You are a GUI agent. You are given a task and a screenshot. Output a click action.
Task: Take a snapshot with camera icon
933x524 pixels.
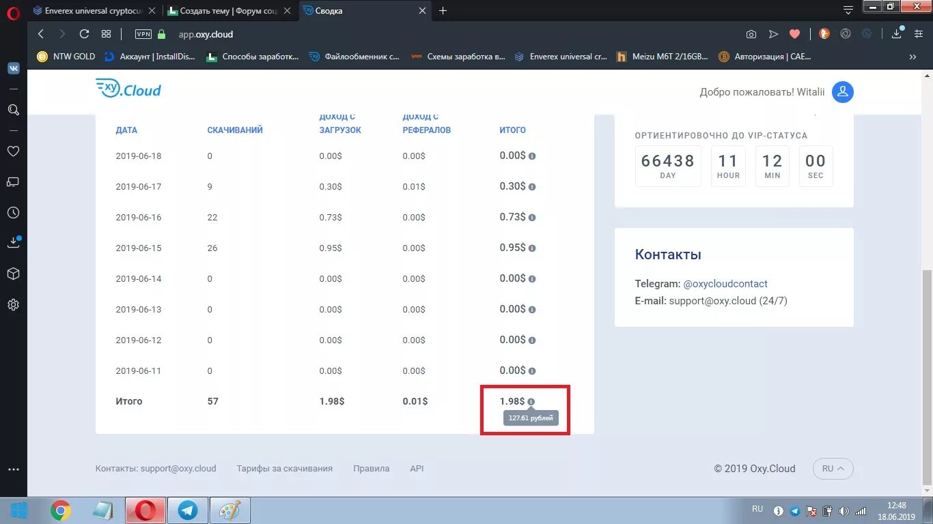coord(751,34)
